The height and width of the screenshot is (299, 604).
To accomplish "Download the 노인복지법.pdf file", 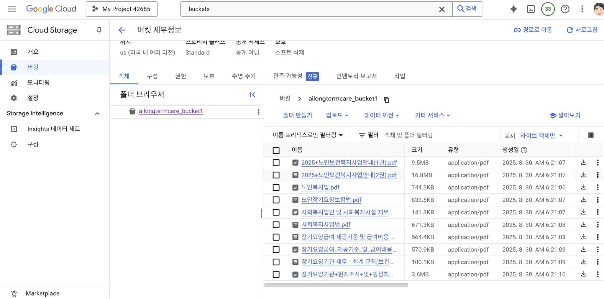I will tap(584, 187).
